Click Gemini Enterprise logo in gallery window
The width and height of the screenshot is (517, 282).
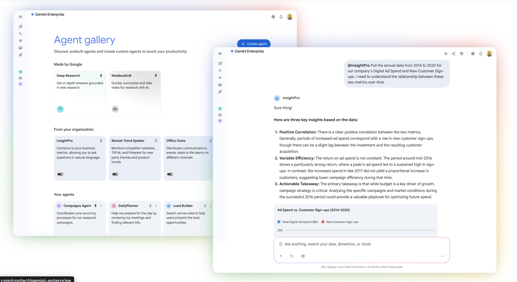[x=48, y=14]
